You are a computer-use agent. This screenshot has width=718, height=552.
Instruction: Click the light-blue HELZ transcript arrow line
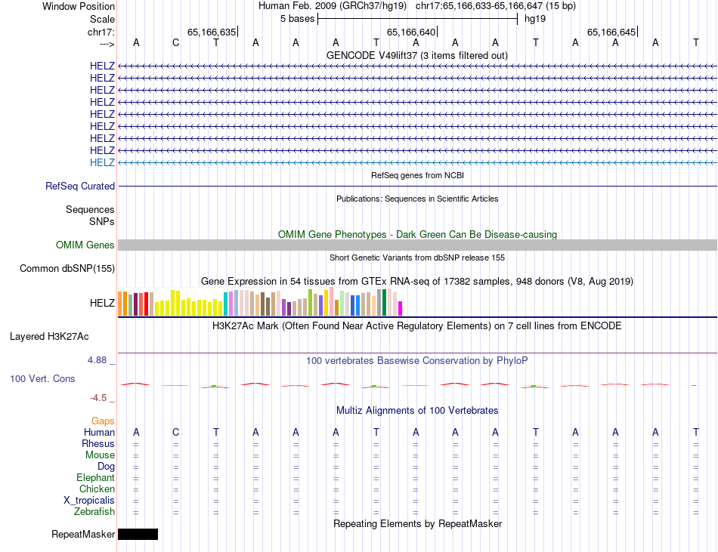point(417,163)
